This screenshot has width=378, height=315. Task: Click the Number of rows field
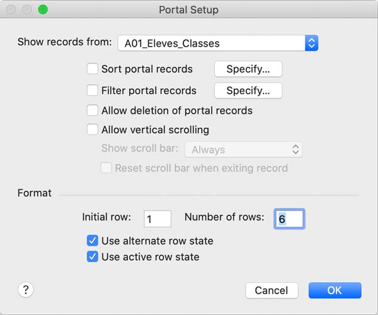(x=289, y=219)
